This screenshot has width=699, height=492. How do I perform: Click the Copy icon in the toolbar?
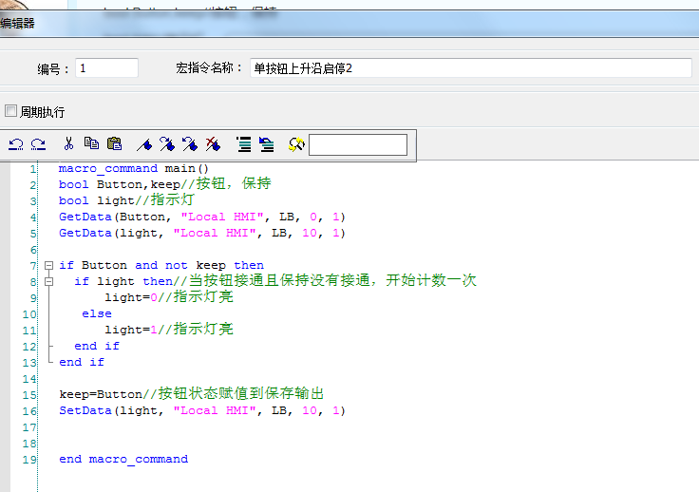(91, 144)
